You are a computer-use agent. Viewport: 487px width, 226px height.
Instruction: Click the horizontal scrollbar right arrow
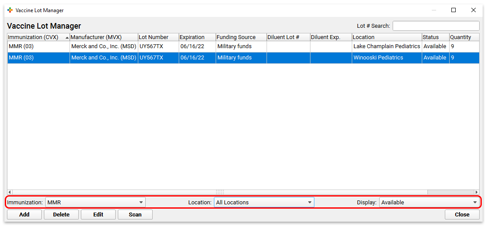[477, 192]
